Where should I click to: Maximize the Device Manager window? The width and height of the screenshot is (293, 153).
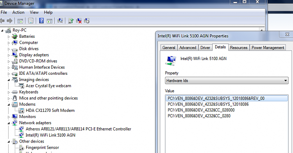(x=244, y=2)
